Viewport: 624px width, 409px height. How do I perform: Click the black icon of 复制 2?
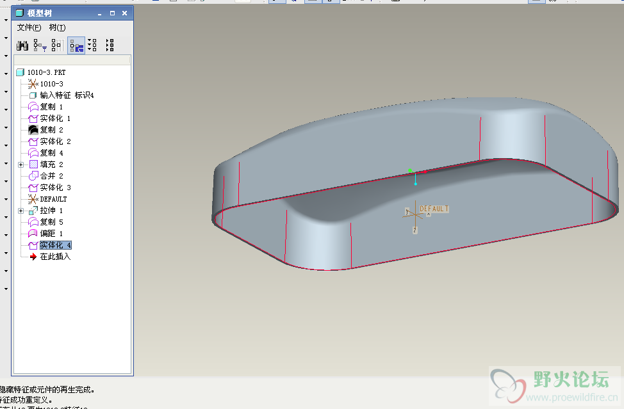(x=33, y=130)
